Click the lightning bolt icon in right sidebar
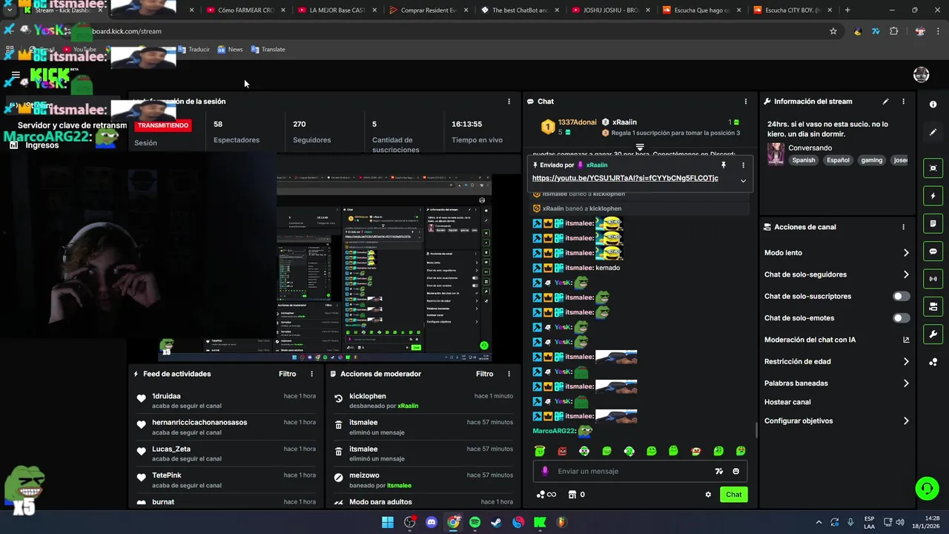Screen dimensions: 949x534 point(933,196)
